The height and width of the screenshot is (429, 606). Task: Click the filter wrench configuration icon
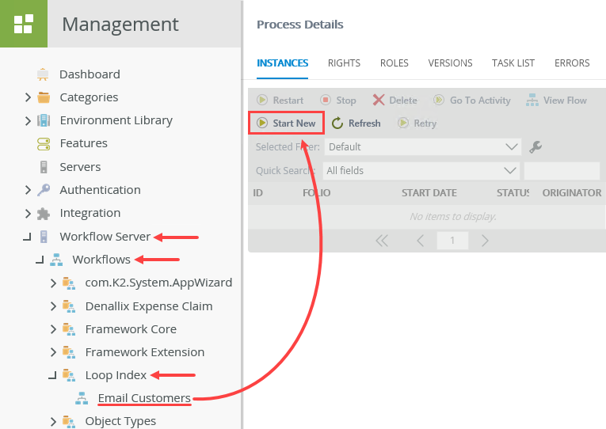[x=535, y=147]
